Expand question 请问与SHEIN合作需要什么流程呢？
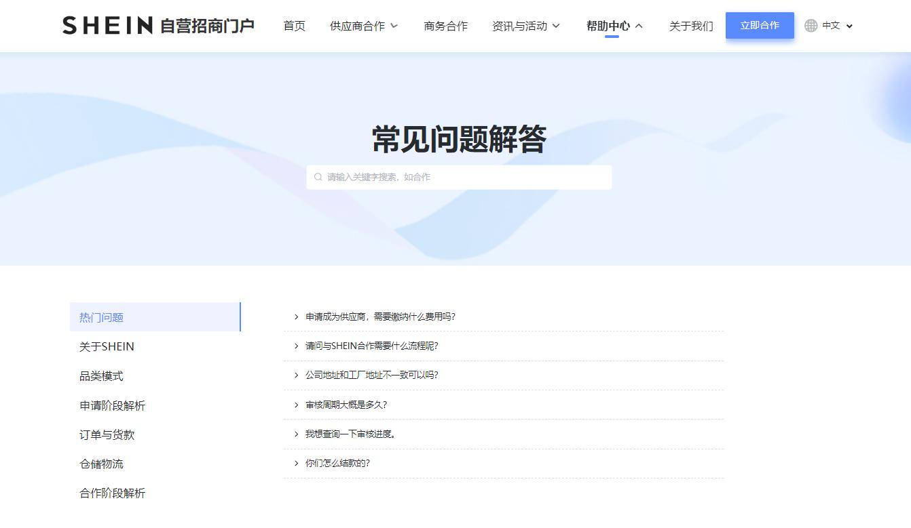This screenshot has width=911, height=528. (504, 346)
